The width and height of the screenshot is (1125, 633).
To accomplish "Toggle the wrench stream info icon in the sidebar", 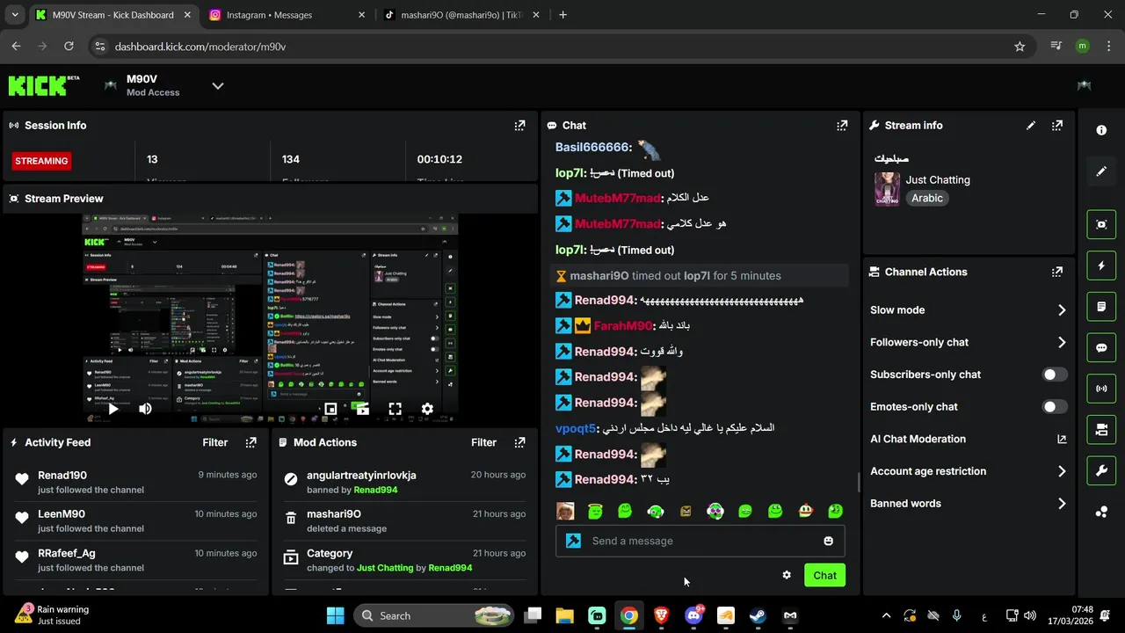I will [x=1101, y=470].
